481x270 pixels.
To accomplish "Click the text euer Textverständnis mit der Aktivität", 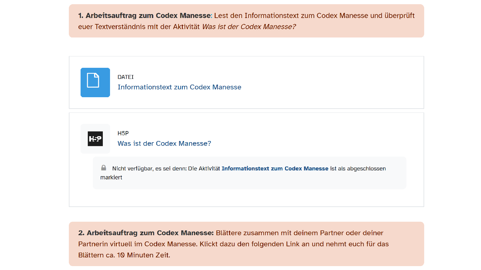I will coord(139,27).
